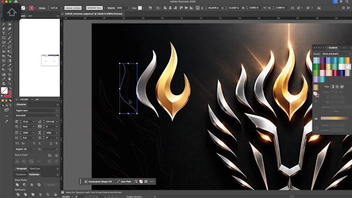Choose Freeform gradient type
The width and height of the screenshot is (352, 198).
(342, 86)
